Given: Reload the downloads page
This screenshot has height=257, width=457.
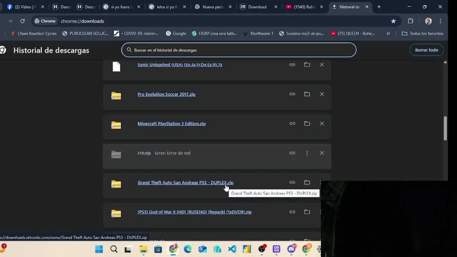Looking at the screenshot, I should click(22, 21).
